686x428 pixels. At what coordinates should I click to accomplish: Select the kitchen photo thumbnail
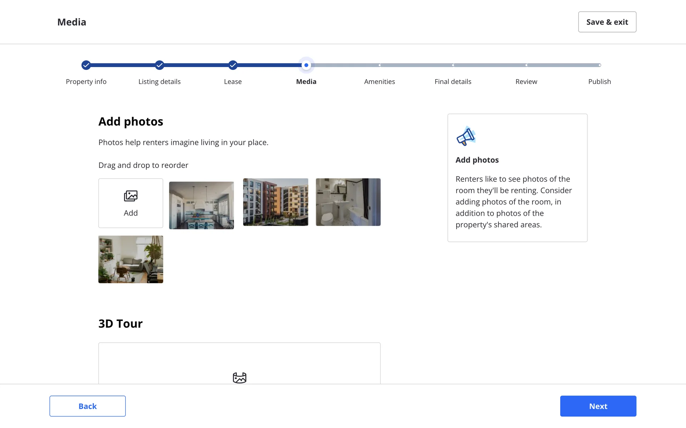pyautogui.click(x=202, y=205)
